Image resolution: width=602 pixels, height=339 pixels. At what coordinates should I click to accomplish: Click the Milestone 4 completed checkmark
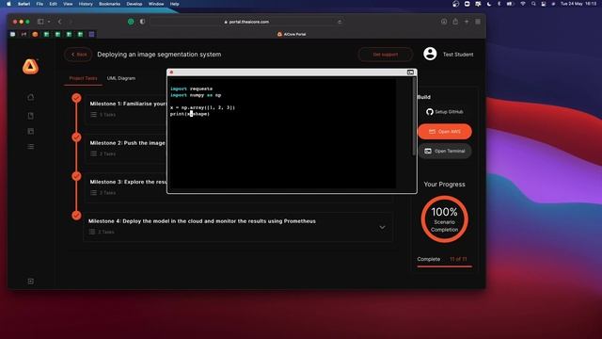click(76, 216)
